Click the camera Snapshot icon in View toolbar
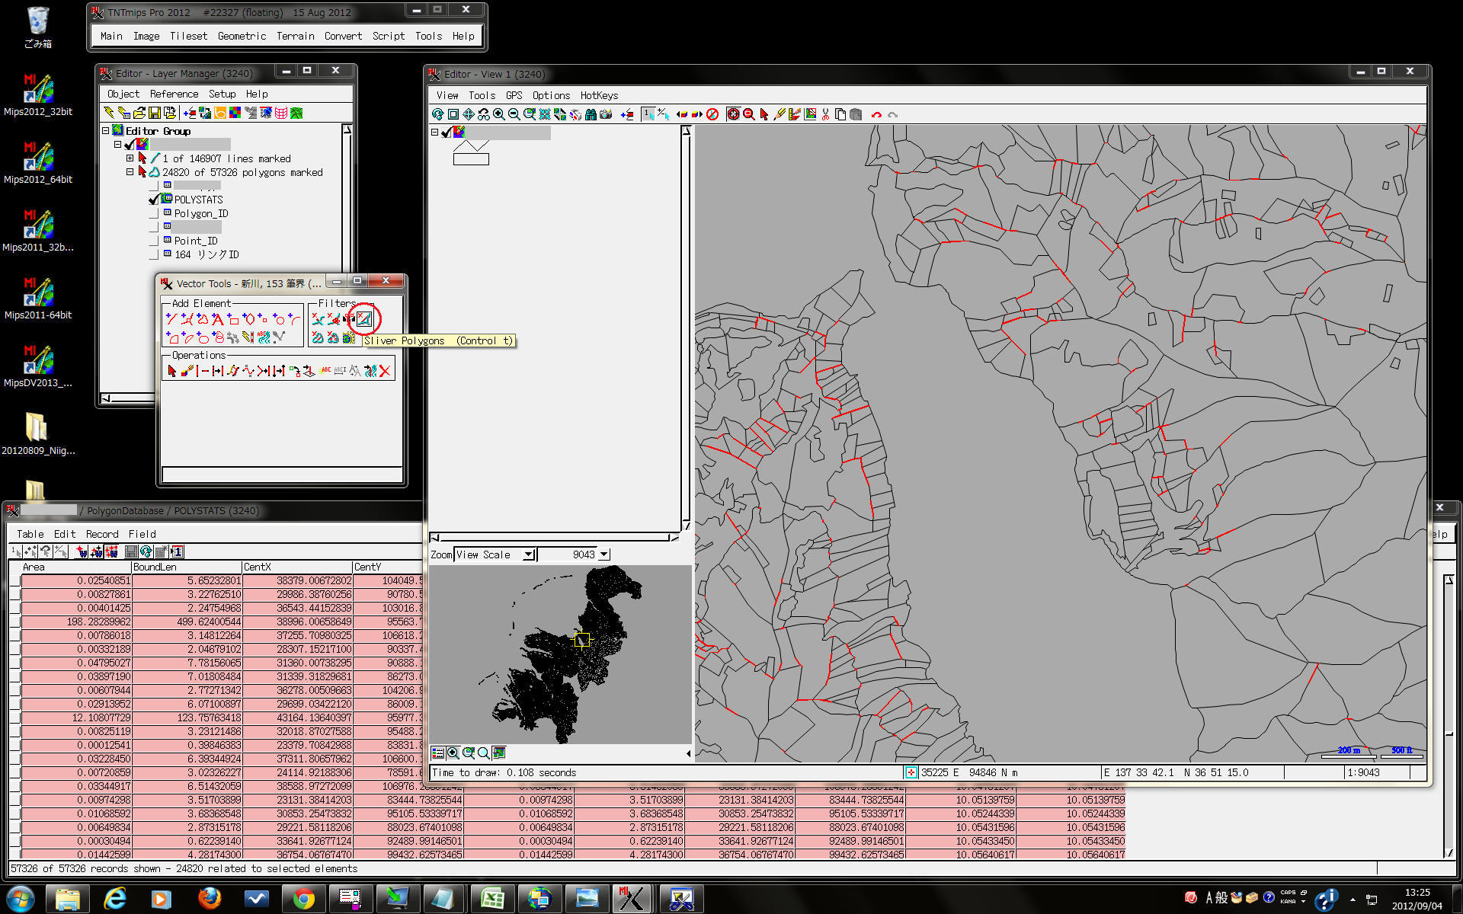1463x914 pixels. [606, 114]
